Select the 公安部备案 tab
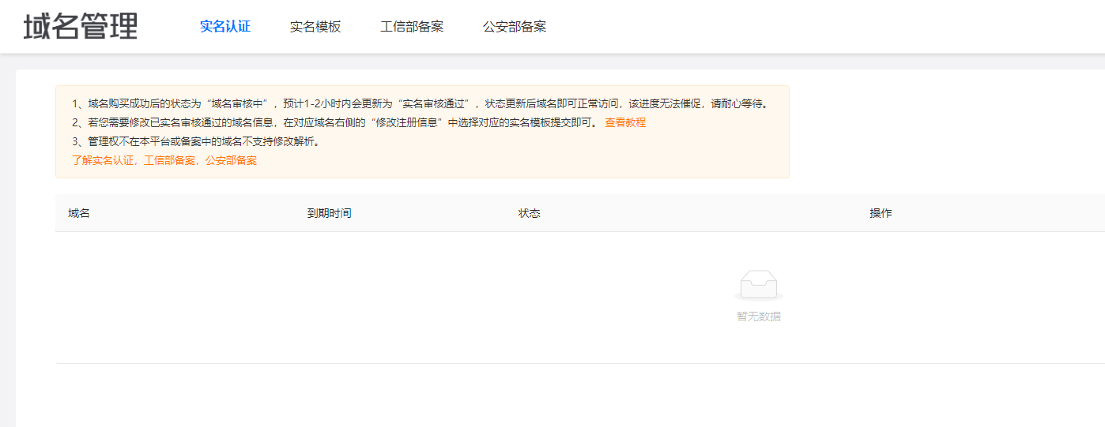Screen dimensions: 1105x427 [515, 26]
